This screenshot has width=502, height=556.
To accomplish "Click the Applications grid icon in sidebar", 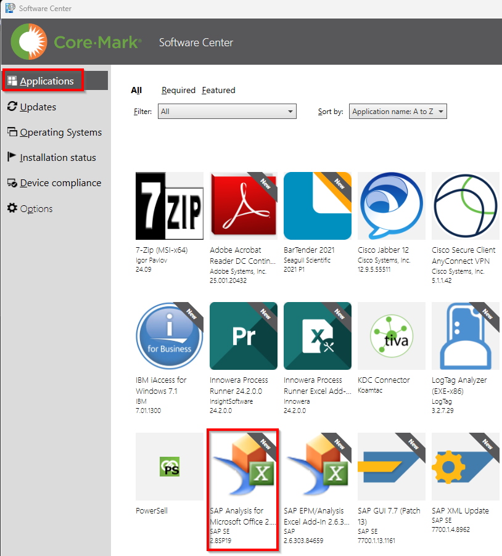I will coord(12,81).
